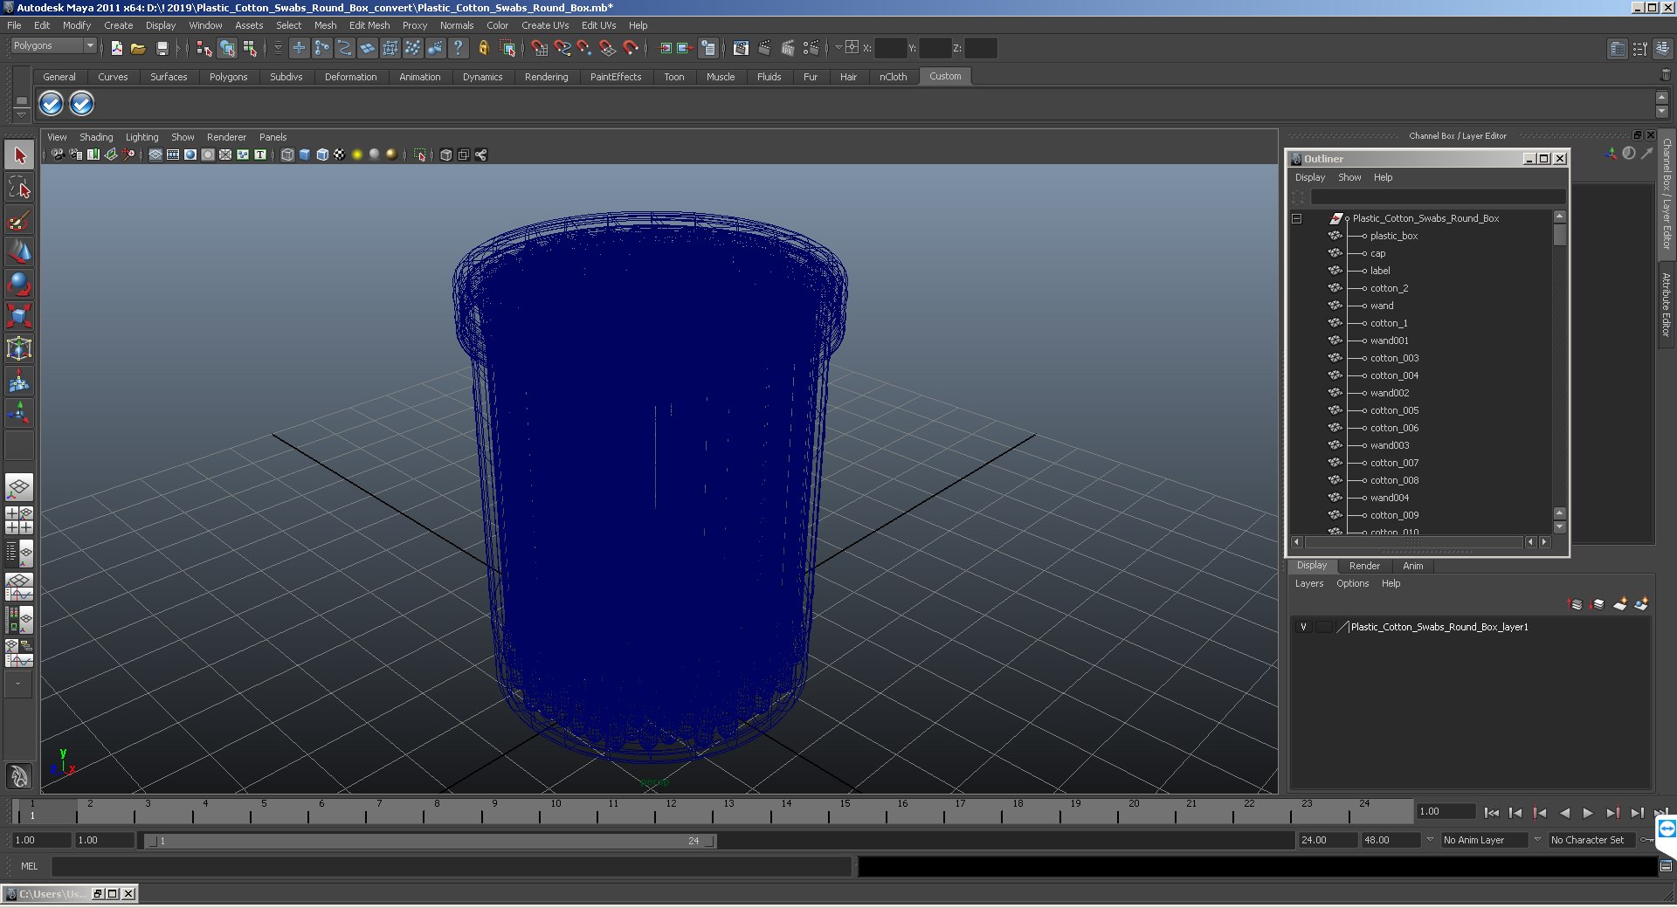The width and height of the screenshot is (1677, 908).
Task: Collapse Plastic_Cotton_Swabs_Round_Box group in Outliner
Action: 1297,218
